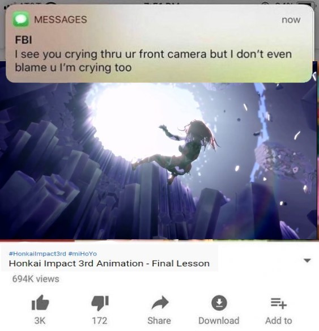Image resolution: width=319 pixels, height=331 pixels.
Task: Tap the 172 dislike count
Action: point(100,321)
